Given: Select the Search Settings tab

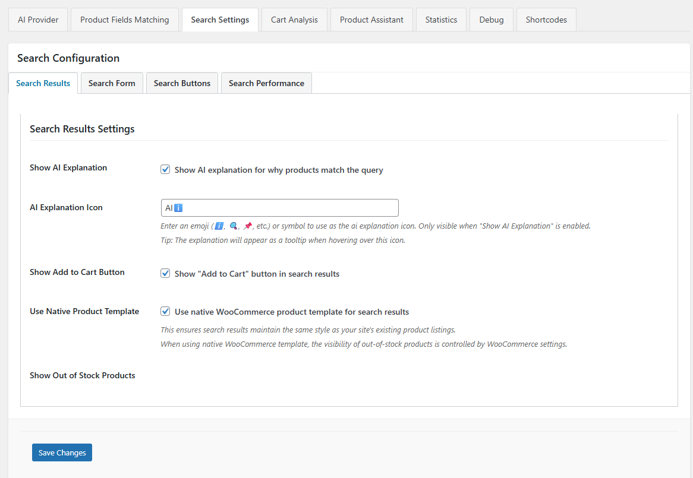Looking at the screenshot, I should pyautogui.click(x=220, y=20).
